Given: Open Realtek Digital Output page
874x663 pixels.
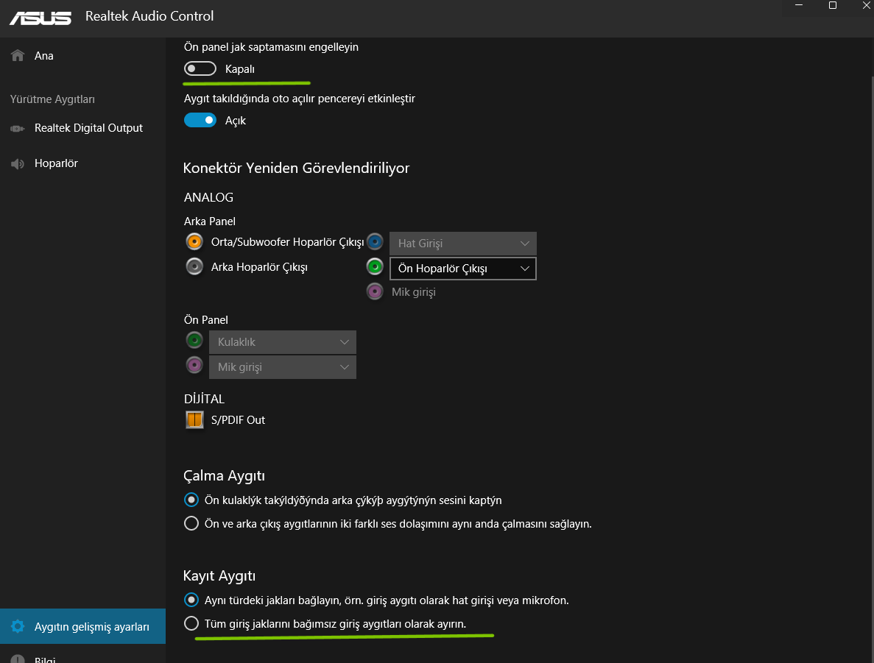Looking at the screenshot, I should [x=82, y=128].
